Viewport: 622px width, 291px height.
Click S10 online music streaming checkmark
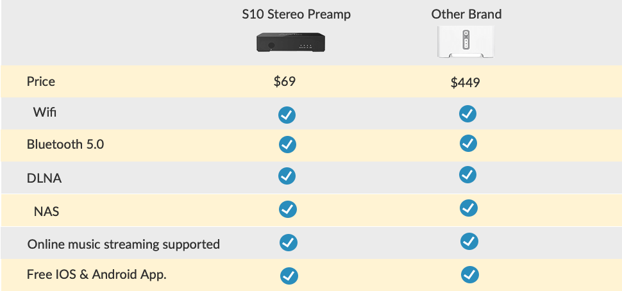(289, 243)
